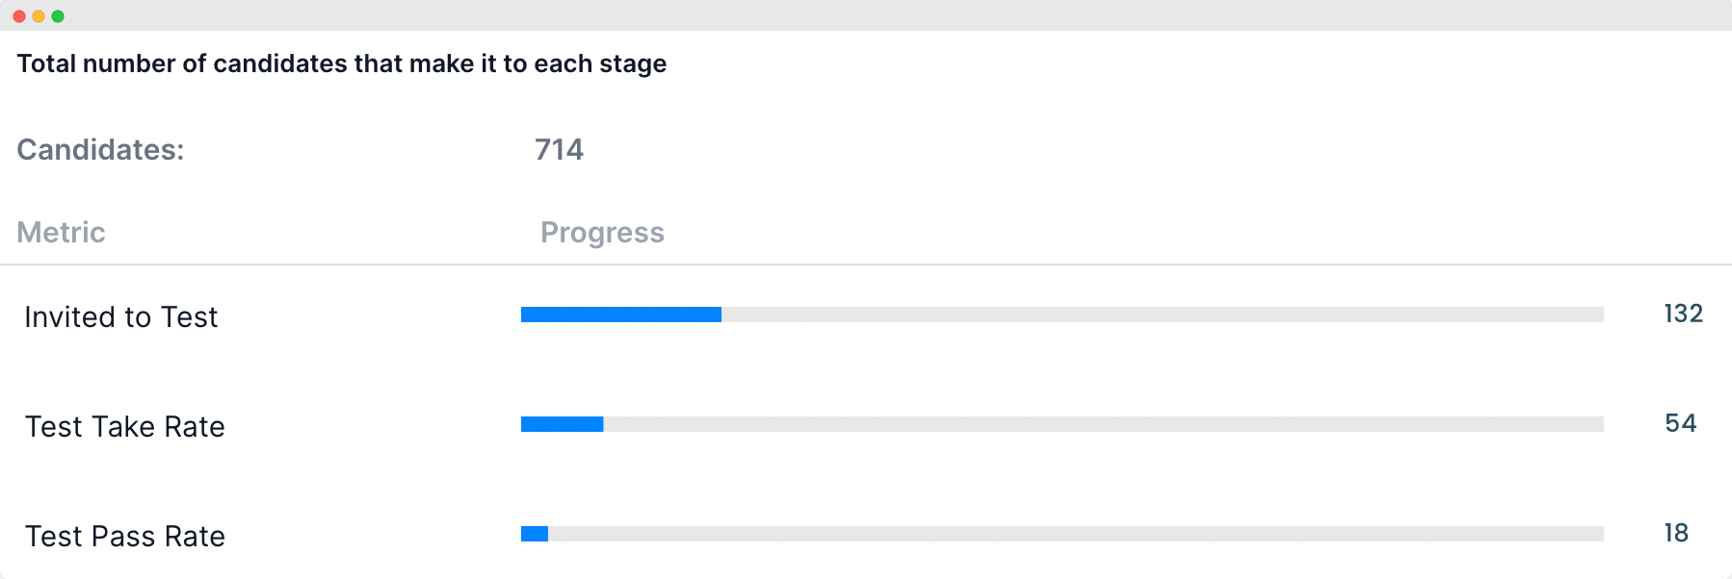This screenshot has width=1732, height=579.
Task: Click the Test Take Rate progress bar's blue fill
Action: pos(563,424)
